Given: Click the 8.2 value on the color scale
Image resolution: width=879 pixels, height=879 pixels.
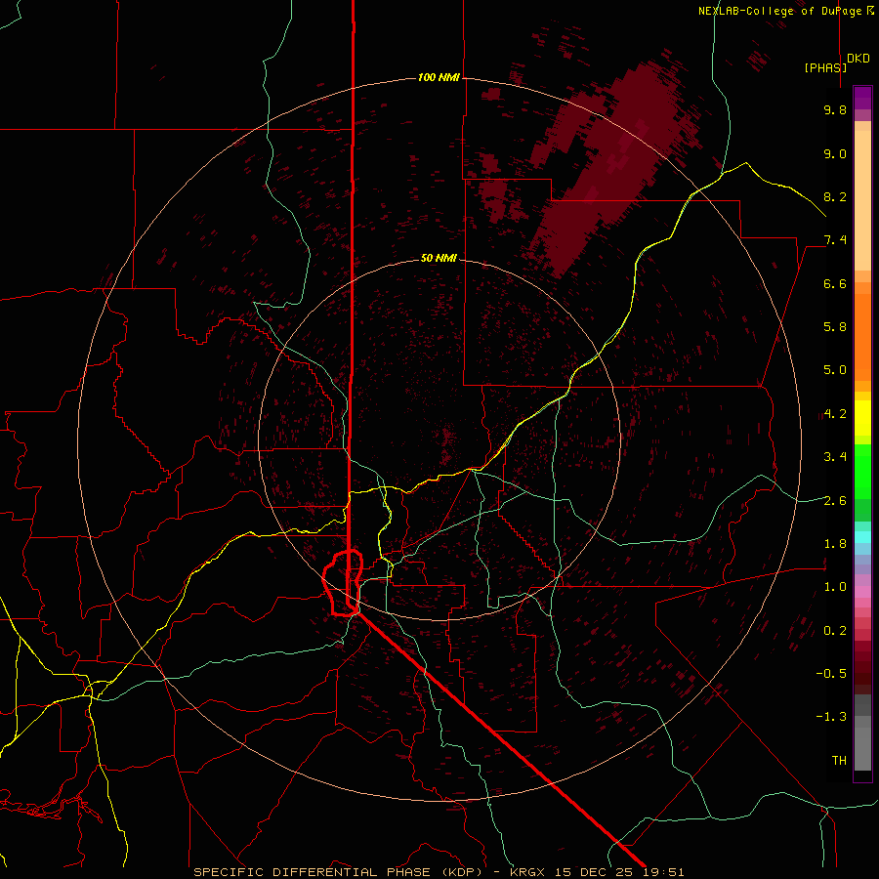Looking at the screenshot, I should 835,196.
